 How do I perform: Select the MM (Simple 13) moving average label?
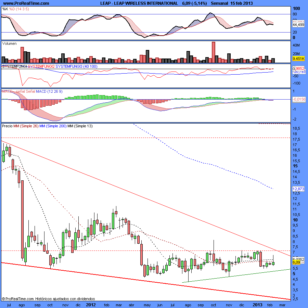coord(80,126)
